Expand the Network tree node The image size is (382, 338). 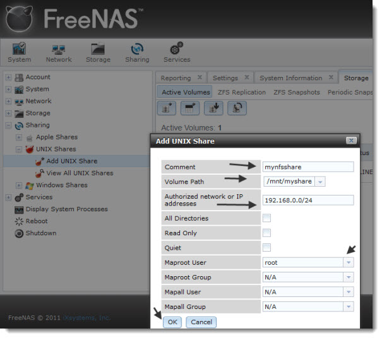point(8,102)
